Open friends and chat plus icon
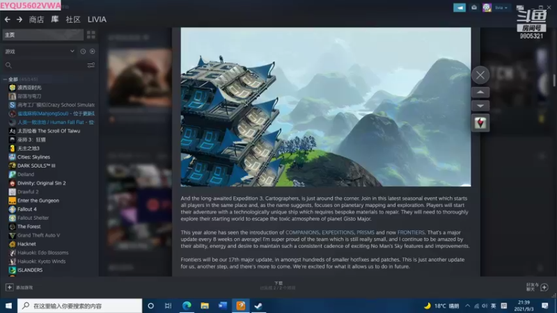Viewport: 557px width, 313px height. pos(544,287)
